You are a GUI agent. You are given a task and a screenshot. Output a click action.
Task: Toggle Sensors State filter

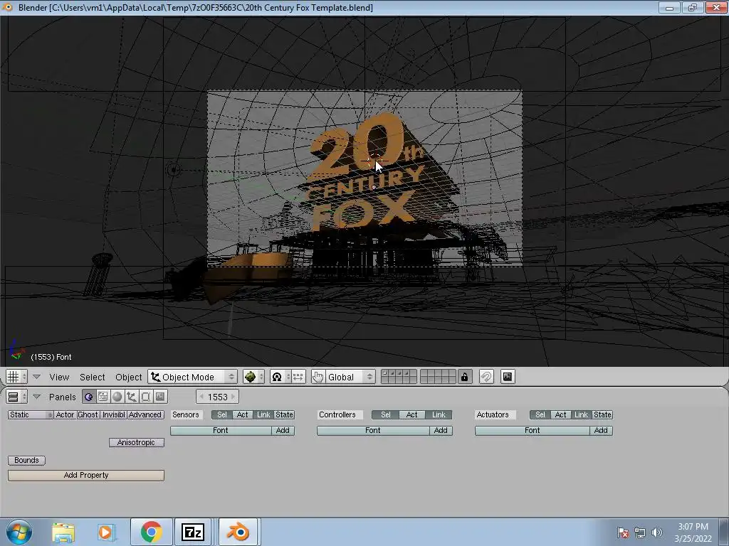coord(284,414)
